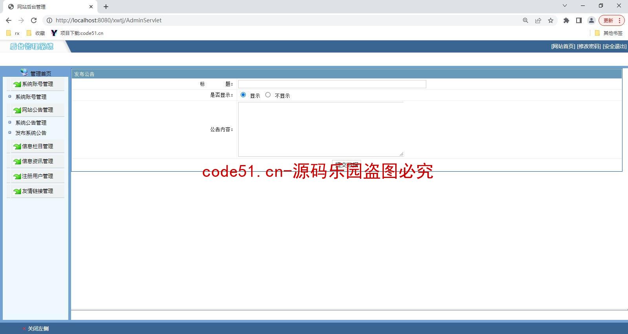Click 关闭左侧 to hide sidebar
This screenshot has width=628, height=334.
pyautogui.click(x=38, y=329)
